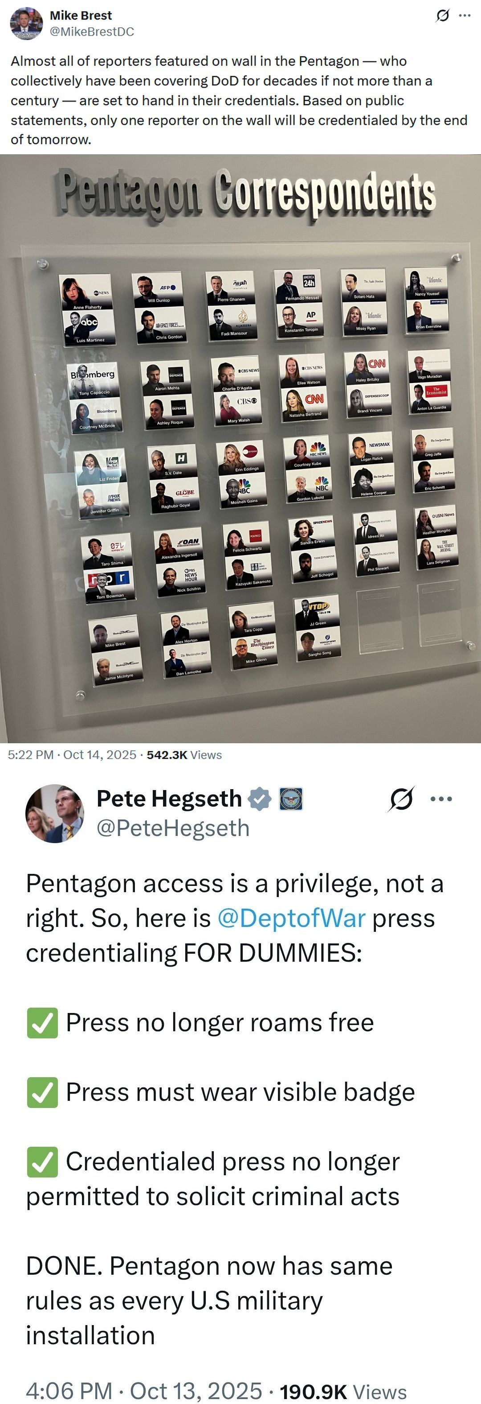Click the Department of War affiliation badge

[x=291, y=799]
